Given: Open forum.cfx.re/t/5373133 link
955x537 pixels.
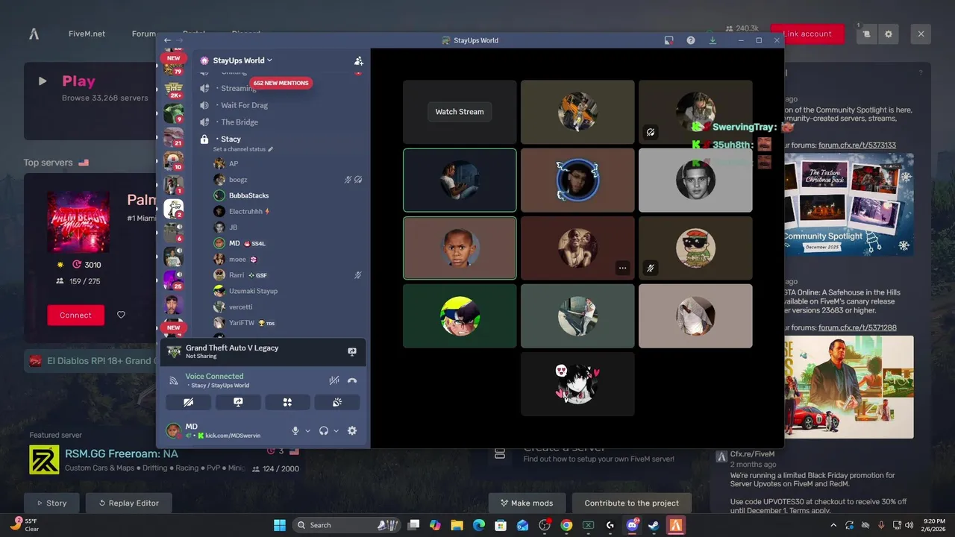Looking at the screenshot, I should [x=857, y=145].
